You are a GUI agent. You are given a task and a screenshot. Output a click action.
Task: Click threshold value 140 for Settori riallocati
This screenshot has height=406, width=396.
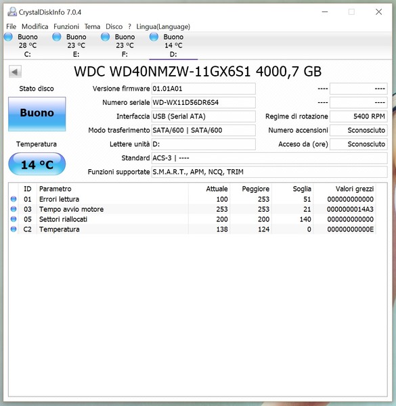pos(305,219)
